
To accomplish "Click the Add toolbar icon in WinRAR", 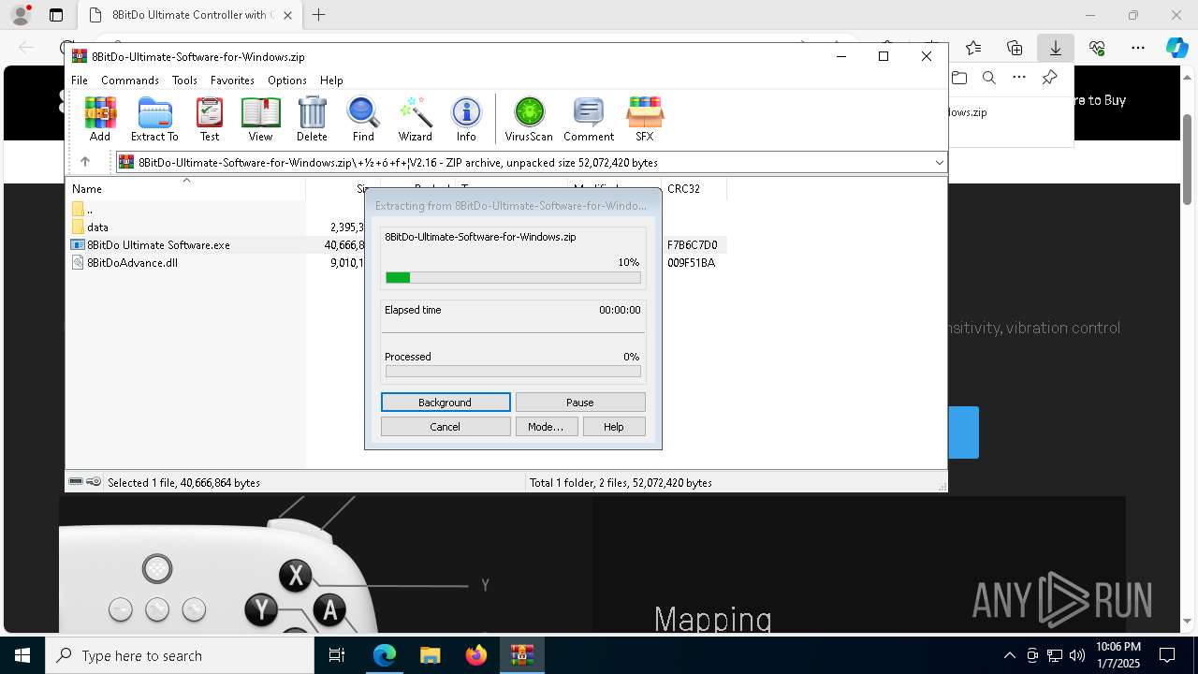I will (100, 119).
